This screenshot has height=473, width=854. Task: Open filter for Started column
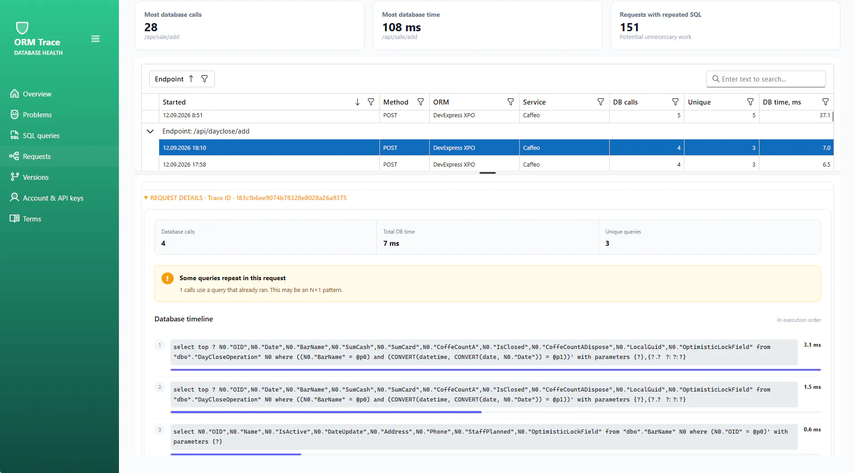[x=371, y=102]
